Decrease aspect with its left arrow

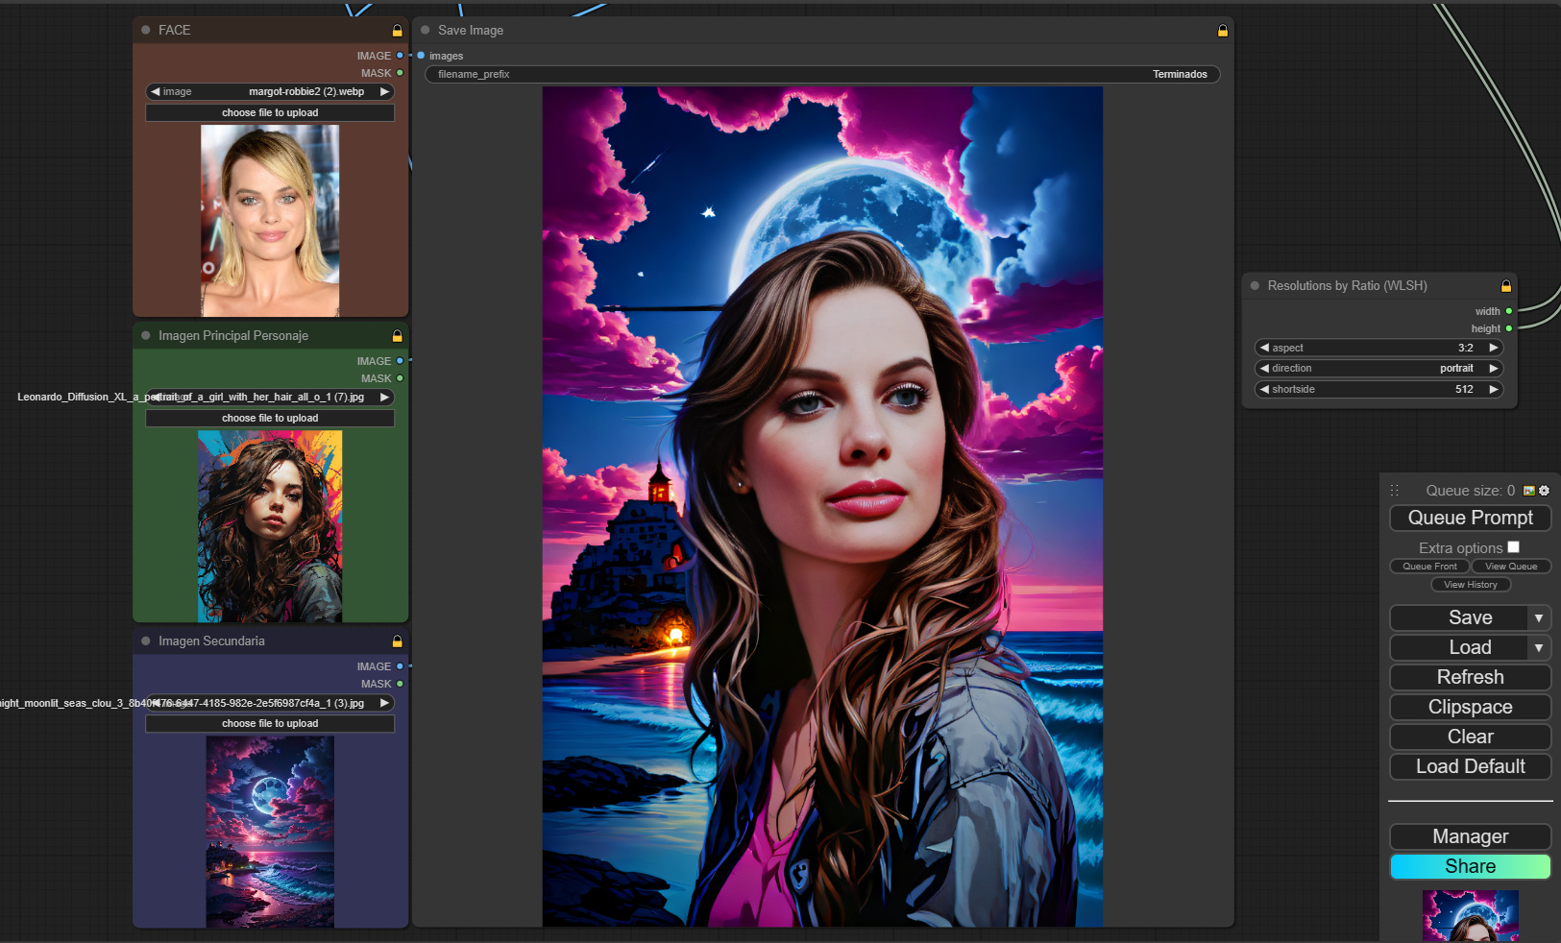tap(1265, 348)
